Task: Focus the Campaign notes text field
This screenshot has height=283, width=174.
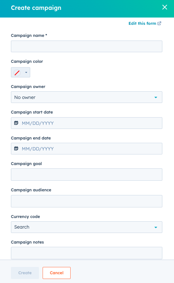Action: pyautogui.click(x=87, y=253)
